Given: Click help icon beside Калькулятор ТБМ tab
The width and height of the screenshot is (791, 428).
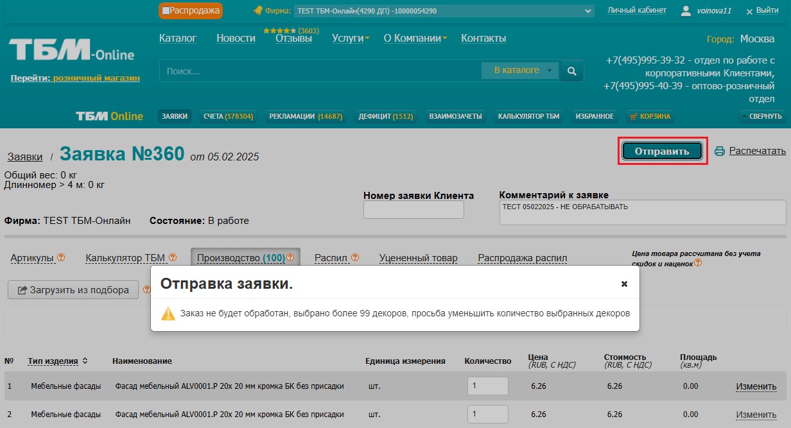Looking at the screenshot, I should pyautogui.click(x=173, y=258).
